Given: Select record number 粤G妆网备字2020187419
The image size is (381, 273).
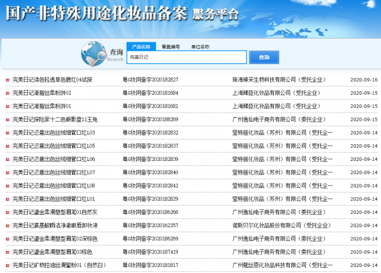Looking at the screenshot, I should 151,252.
